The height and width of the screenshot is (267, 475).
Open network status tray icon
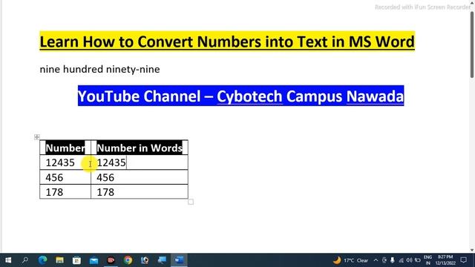(401, 260)
